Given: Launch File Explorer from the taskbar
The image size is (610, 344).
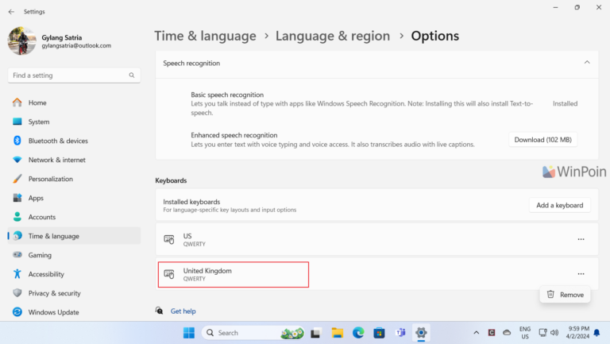Looking at the screenshot, I should (338, 333).
